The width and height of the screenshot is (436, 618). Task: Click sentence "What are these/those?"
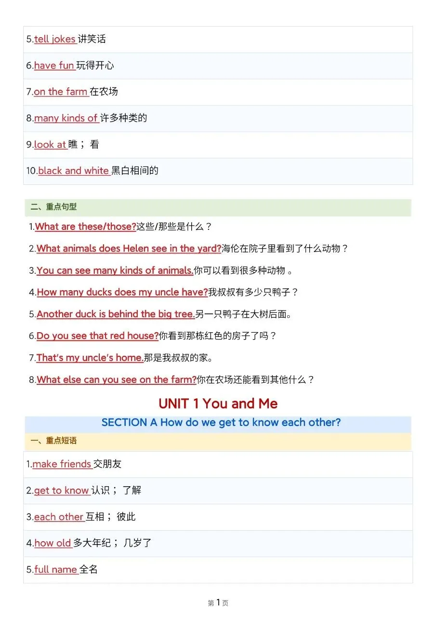(86, 226)
